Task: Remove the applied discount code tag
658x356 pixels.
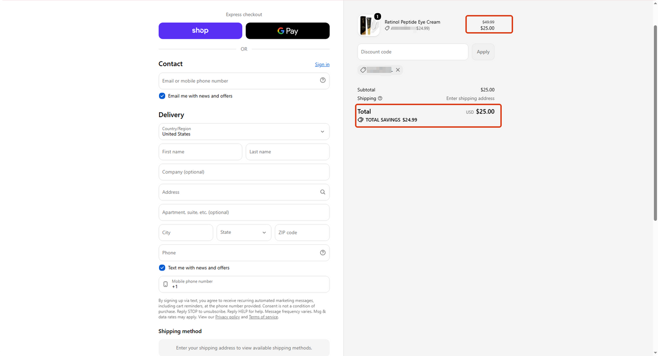Action: 398,70
